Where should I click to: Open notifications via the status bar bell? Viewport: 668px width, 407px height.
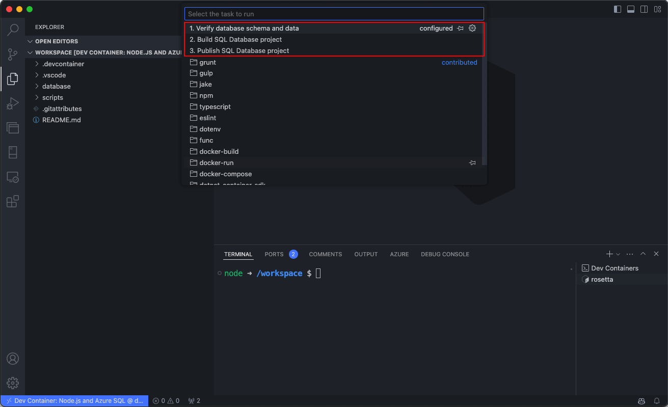pos(657,400)
